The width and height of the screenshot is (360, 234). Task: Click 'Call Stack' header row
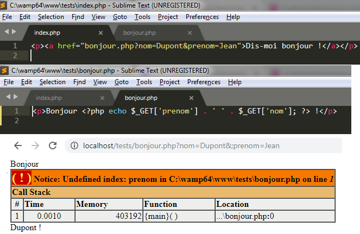click(x=173, y=192)
